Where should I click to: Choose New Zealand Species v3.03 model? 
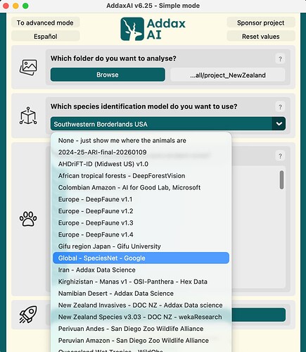[141, 317]
